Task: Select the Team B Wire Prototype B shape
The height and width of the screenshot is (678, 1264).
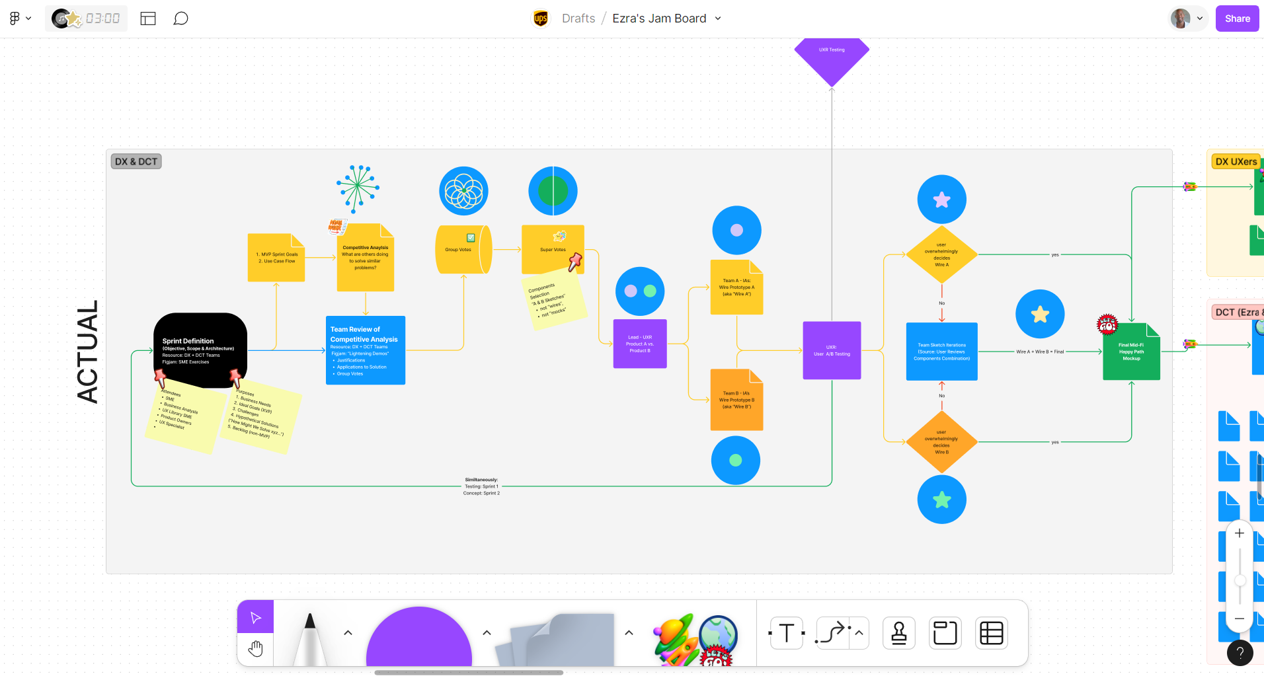Action: point(736,399)
